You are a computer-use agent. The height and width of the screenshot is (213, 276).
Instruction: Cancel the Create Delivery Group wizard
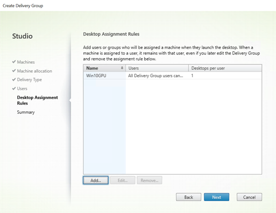tap(249, 197)
